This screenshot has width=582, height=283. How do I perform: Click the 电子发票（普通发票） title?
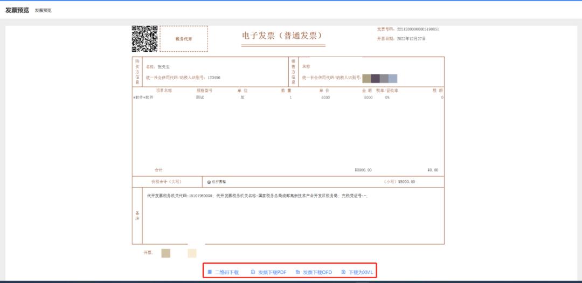click(282, 36)
